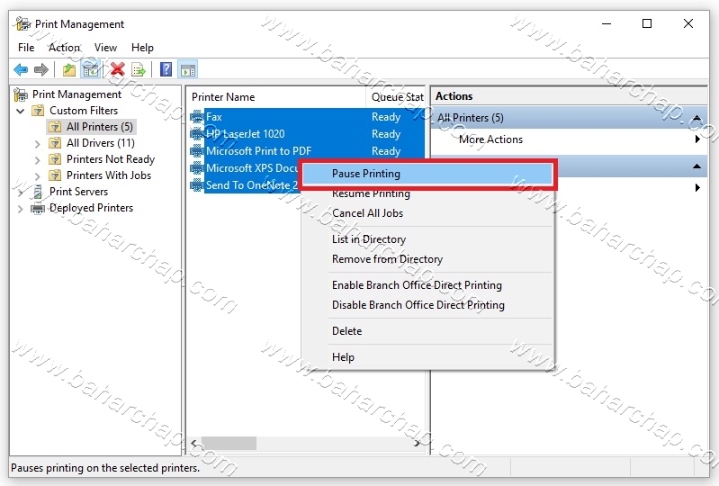Click the Print Servers tree icon

point(38,192)
